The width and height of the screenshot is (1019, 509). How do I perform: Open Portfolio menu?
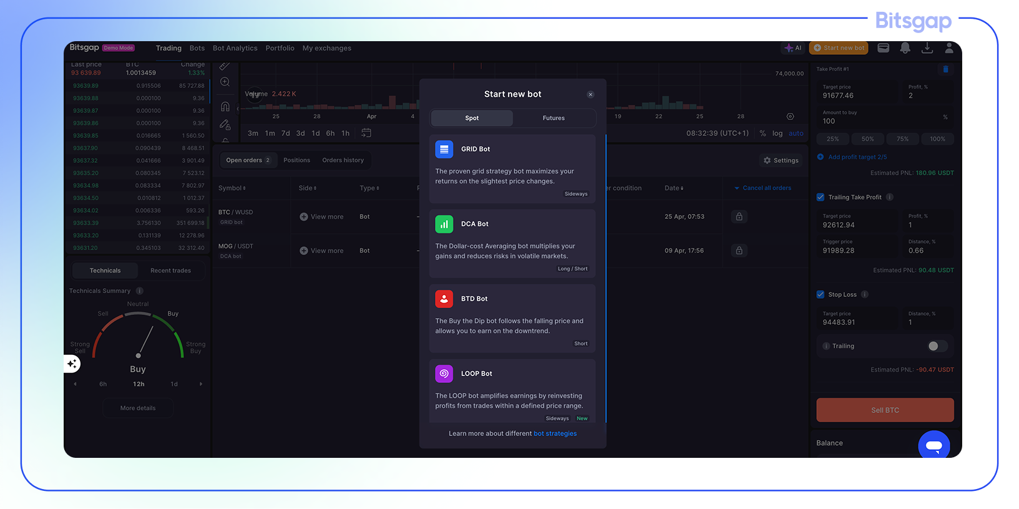280,48
